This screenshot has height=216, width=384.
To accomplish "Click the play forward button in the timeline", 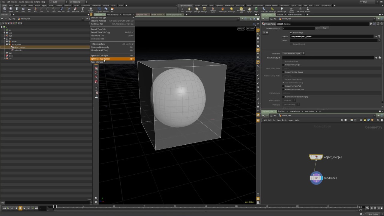I will click(x=24, y=208).
